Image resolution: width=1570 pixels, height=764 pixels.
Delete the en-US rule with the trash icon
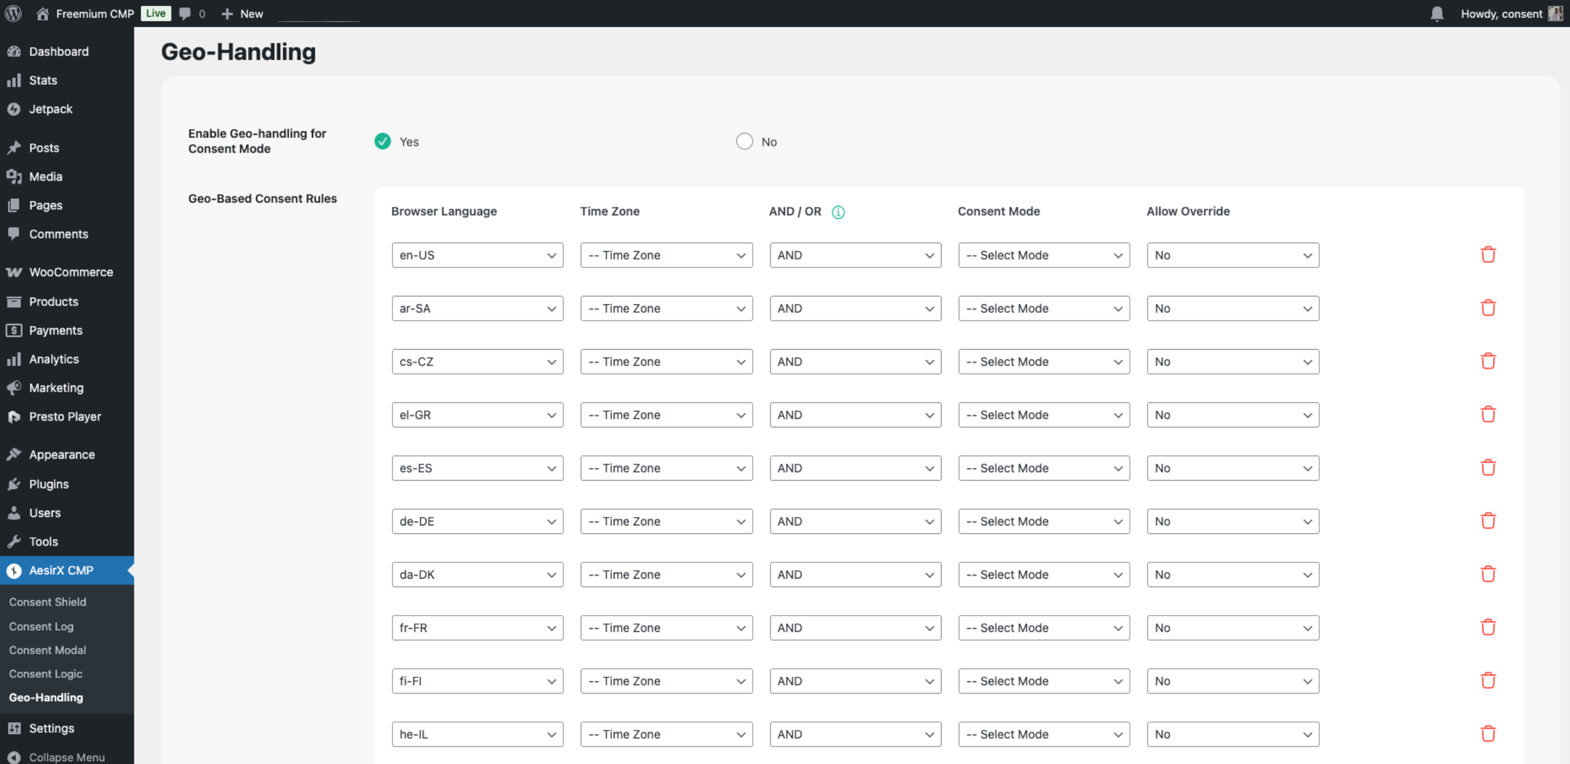[x=1489, y=254]
